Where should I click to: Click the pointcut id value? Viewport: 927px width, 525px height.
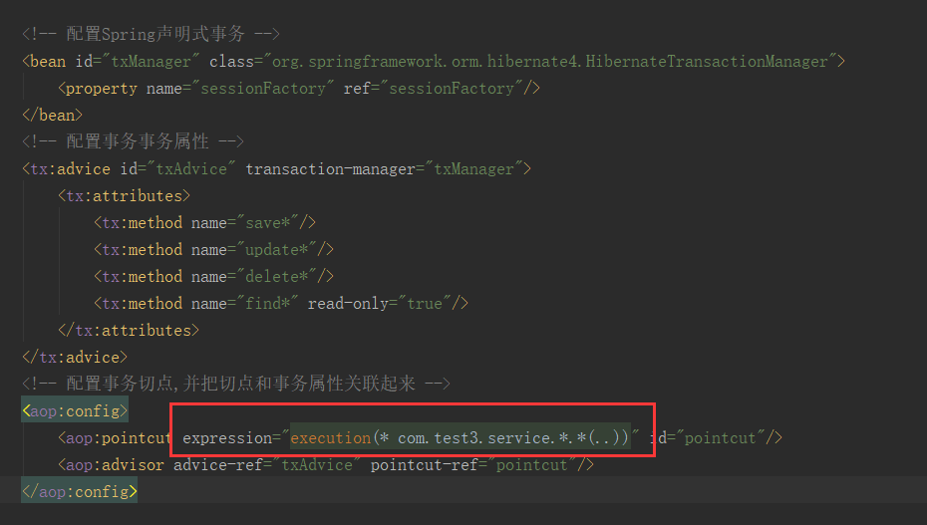point(720,438)
